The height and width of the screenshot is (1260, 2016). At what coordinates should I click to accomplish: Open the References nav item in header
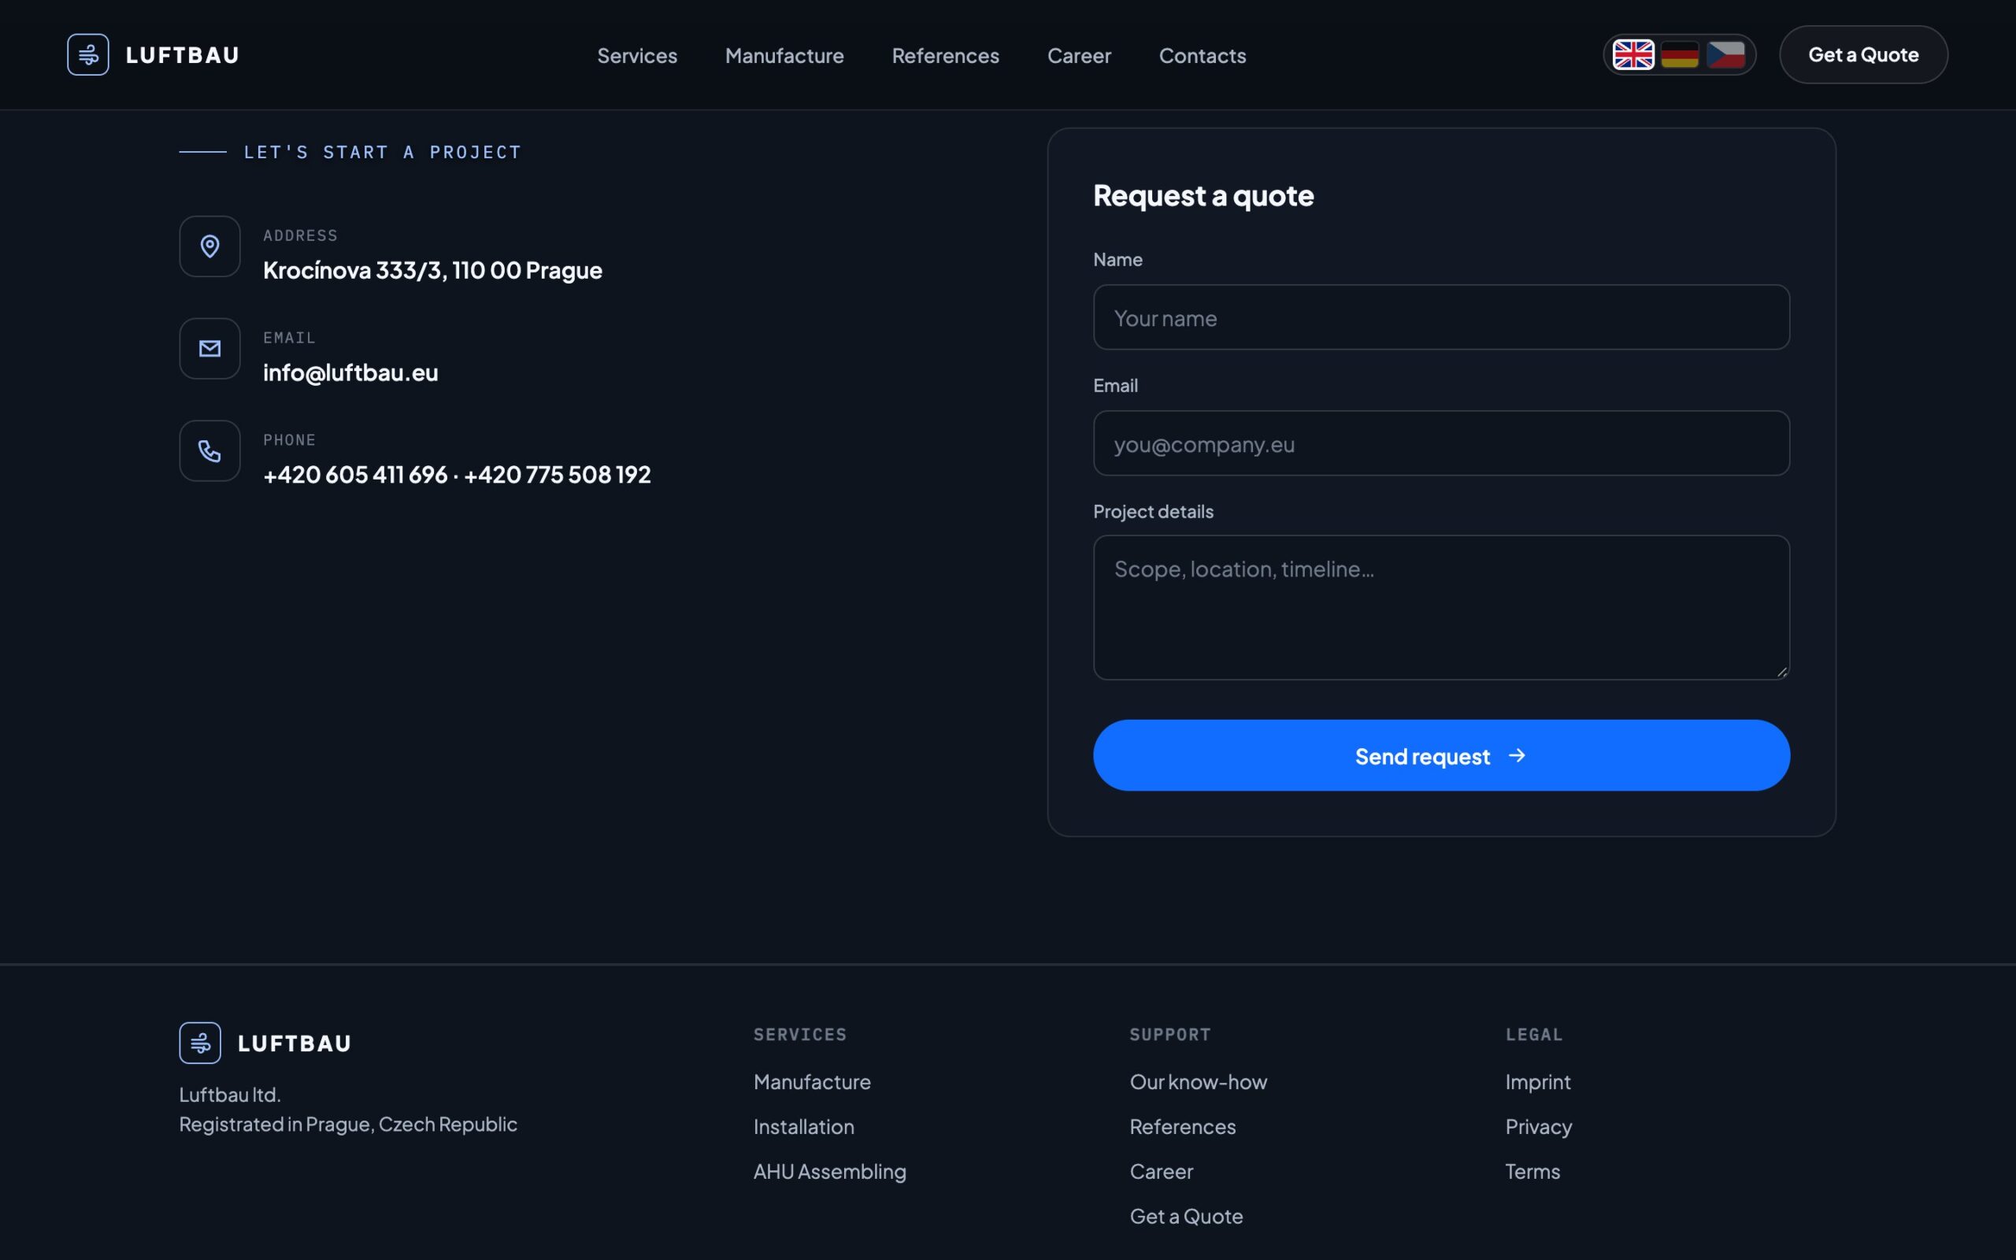[x=946, y=55]
